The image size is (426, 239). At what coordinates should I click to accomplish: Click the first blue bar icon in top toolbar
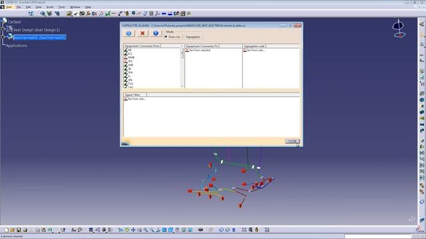164,13
